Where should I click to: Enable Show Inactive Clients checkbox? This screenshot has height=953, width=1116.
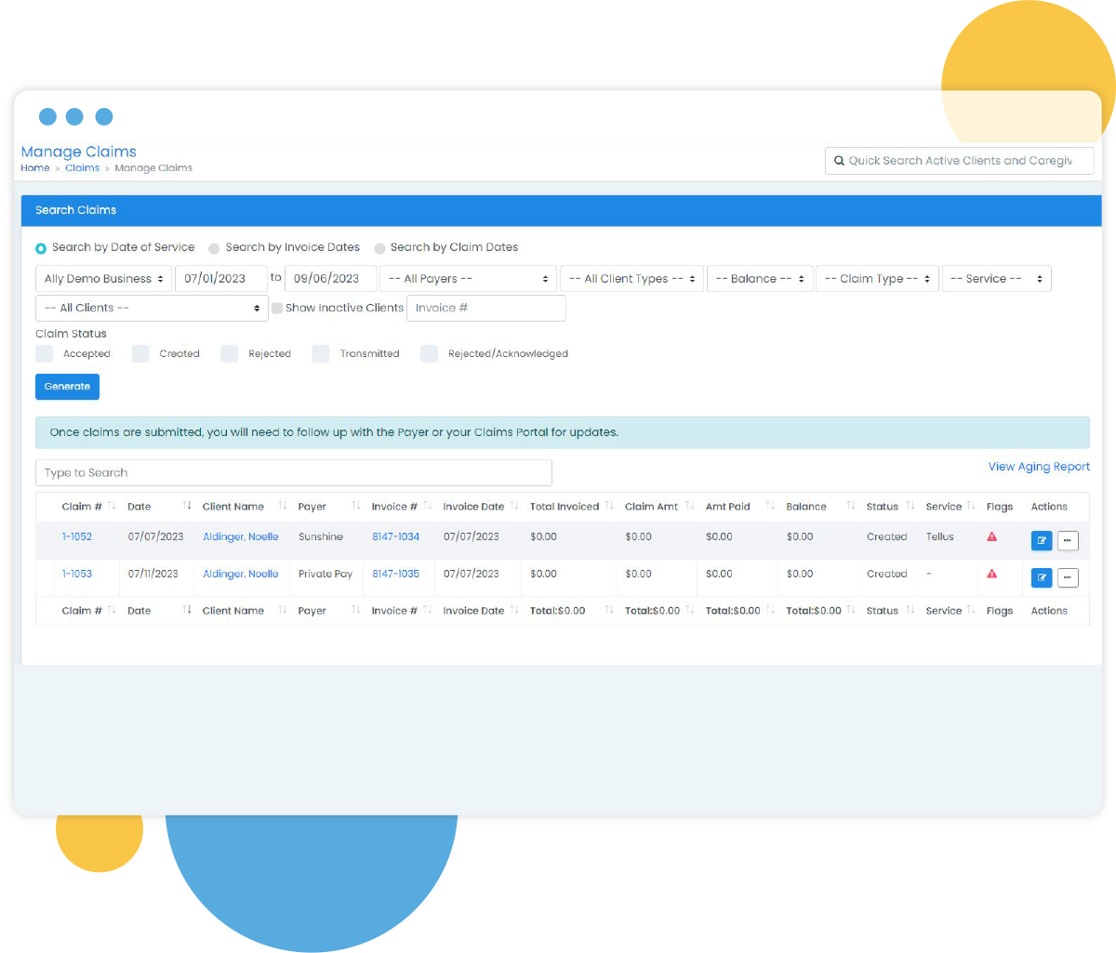[x=277, y=308]
